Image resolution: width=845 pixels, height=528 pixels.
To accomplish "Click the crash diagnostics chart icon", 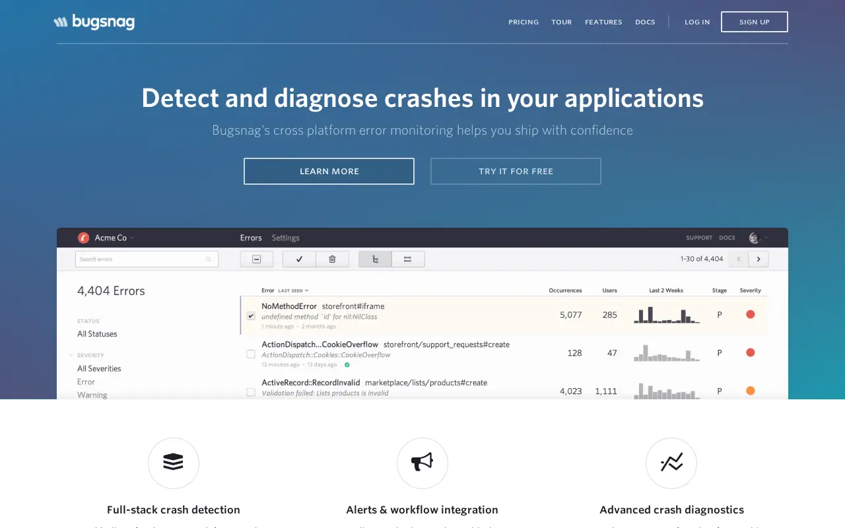I will click(x=671, y=463).
